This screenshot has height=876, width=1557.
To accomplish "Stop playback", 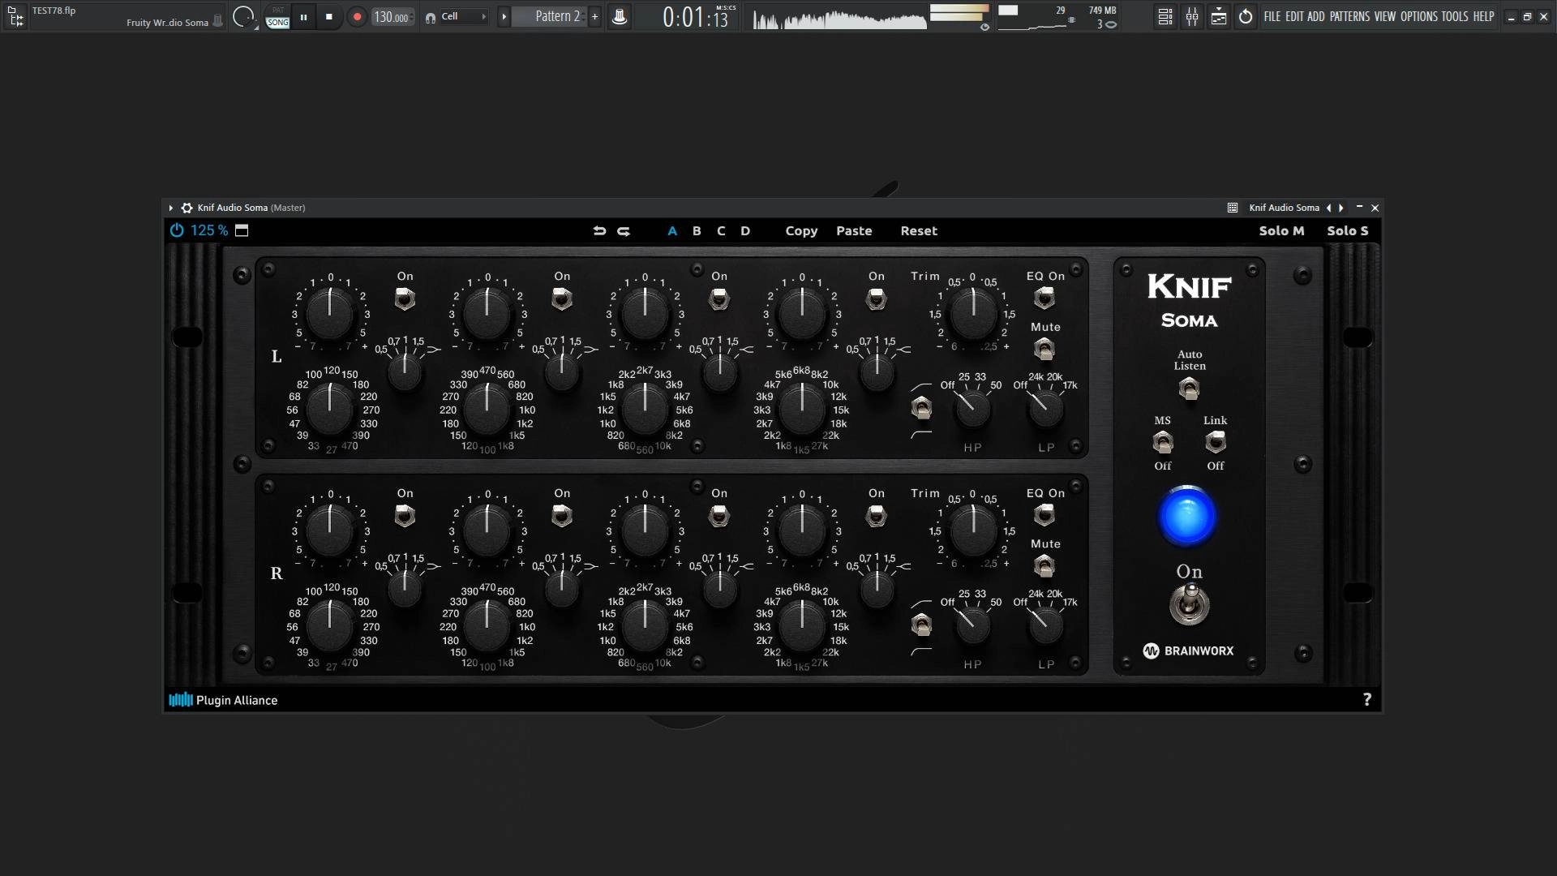I will (328, 16).
